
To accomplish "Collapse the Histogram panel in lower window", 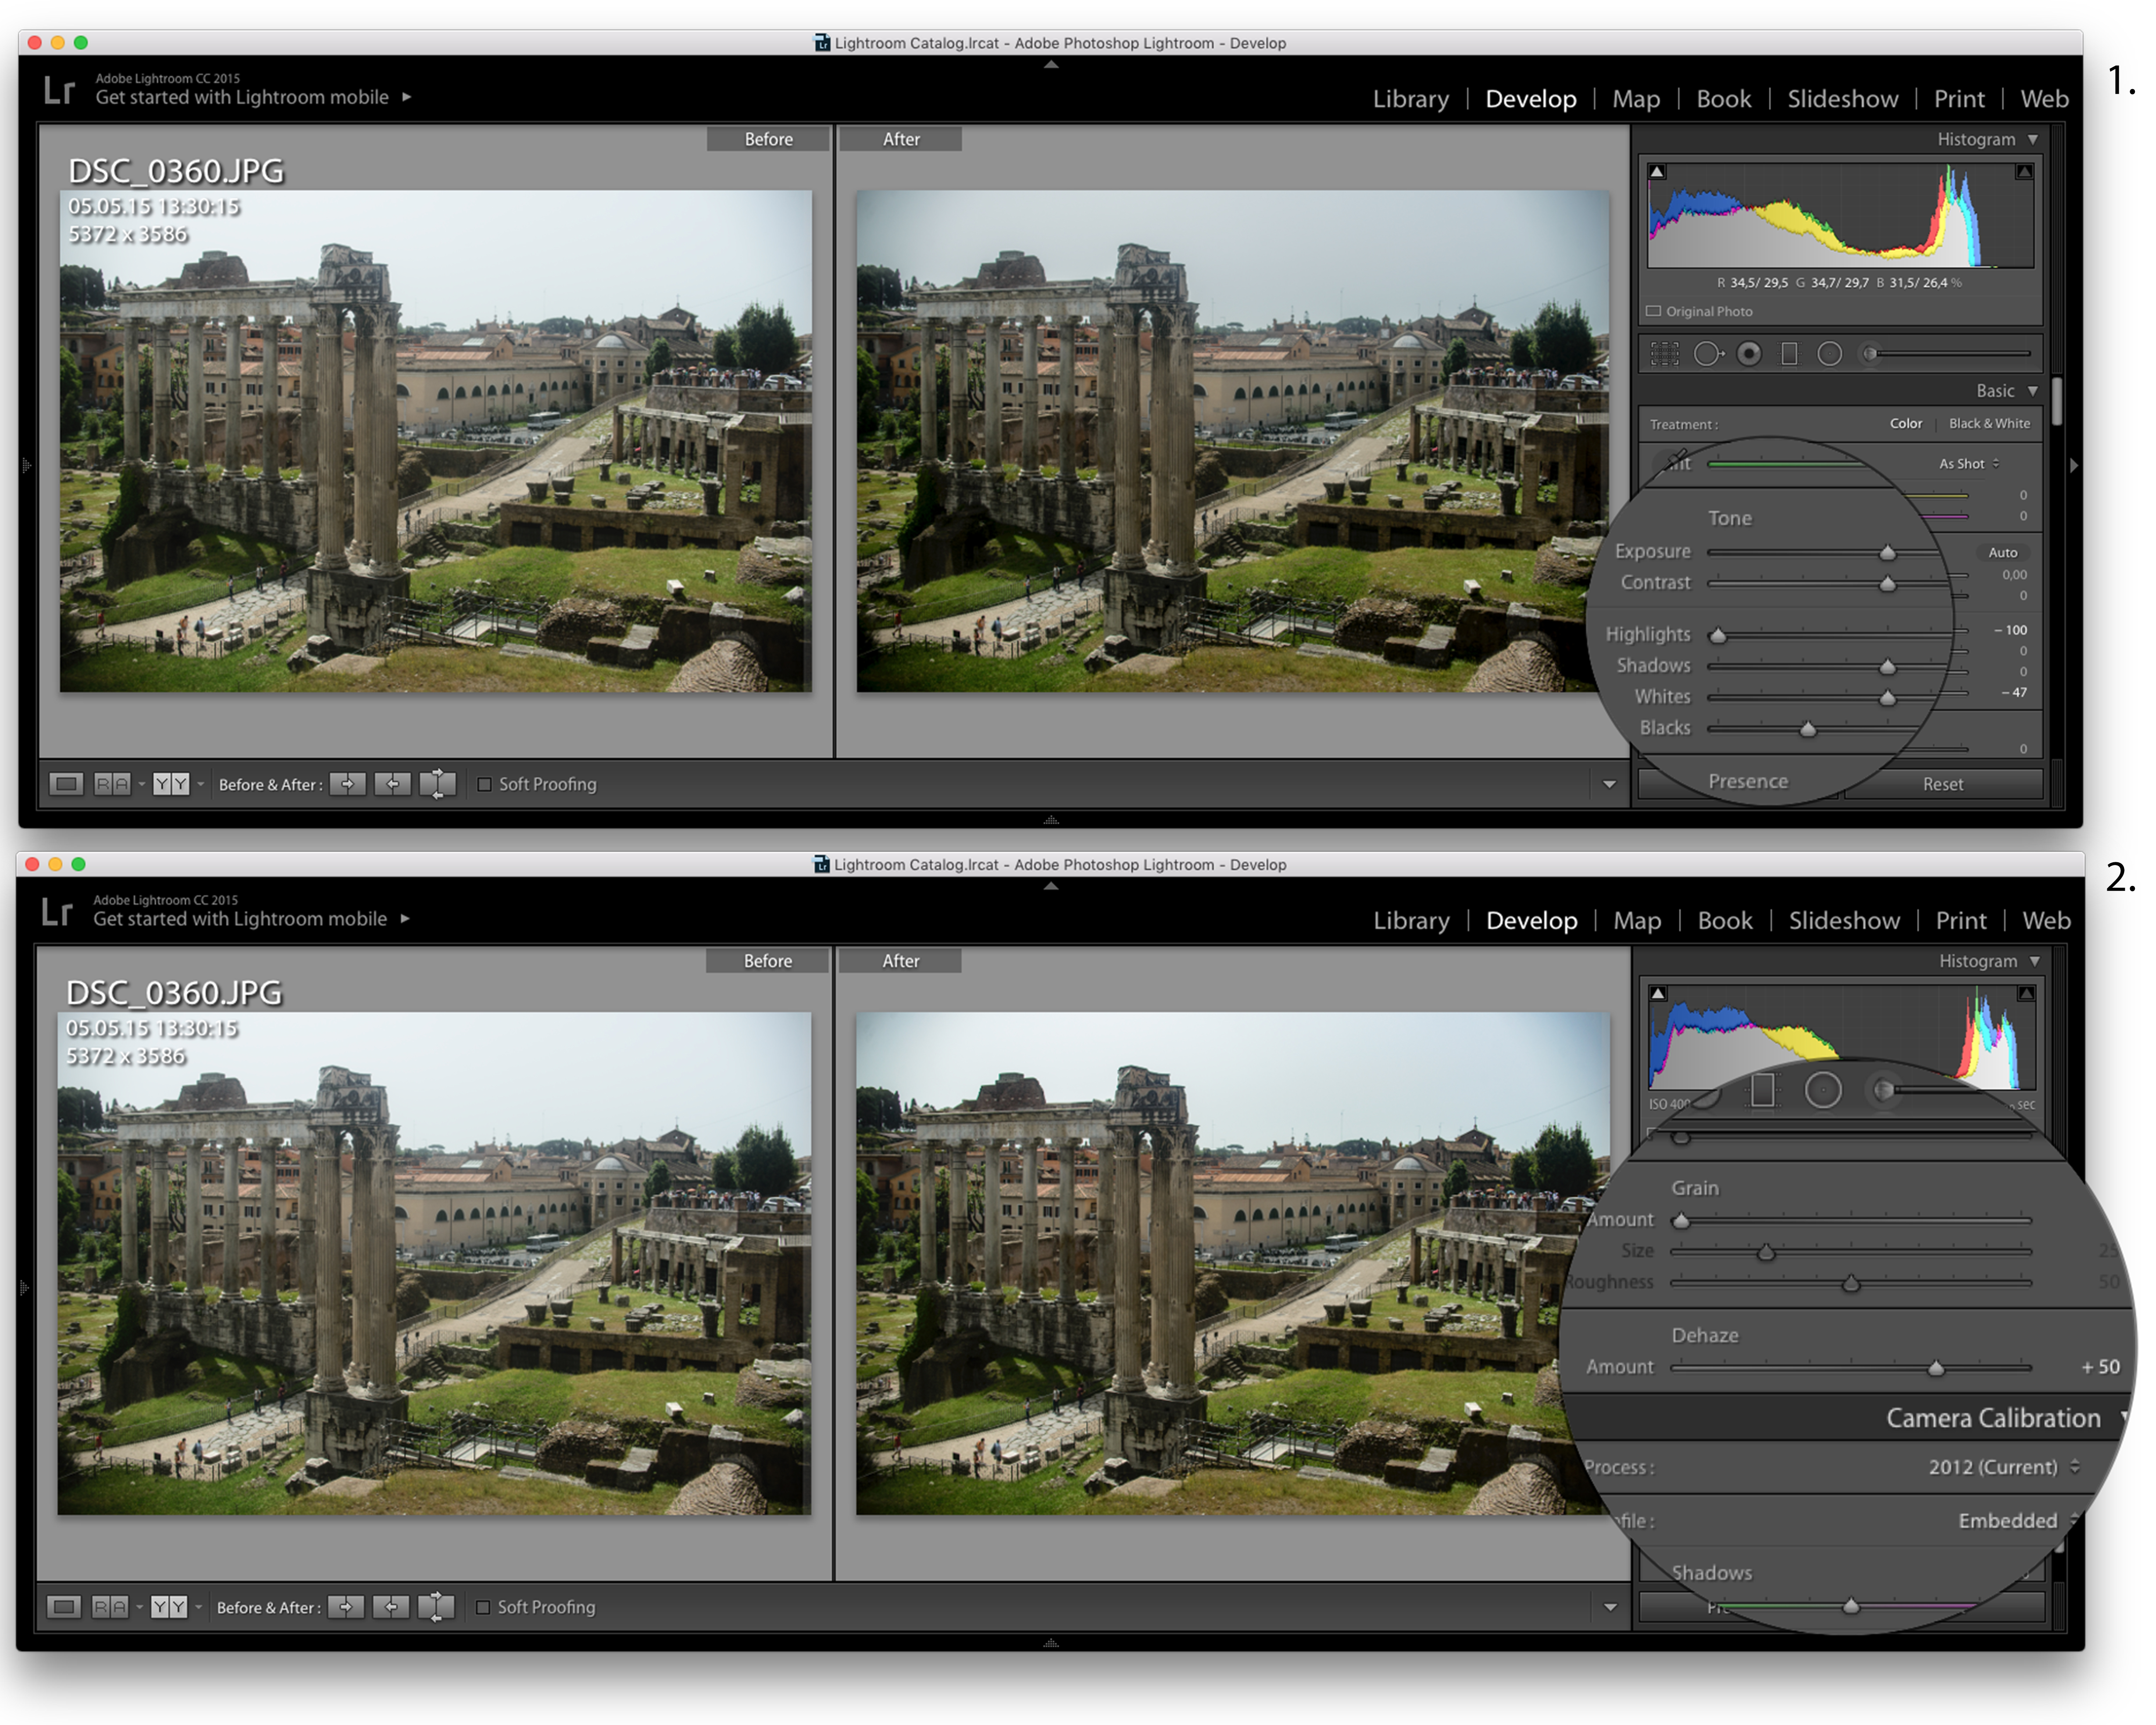I will (x=2035, y=961).
